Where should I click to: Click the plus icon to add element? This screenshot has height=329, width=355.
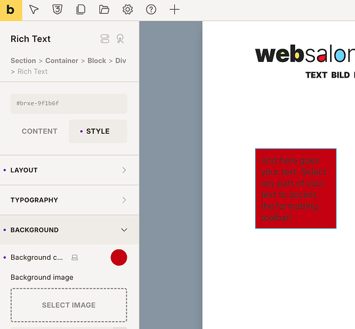click(175, 10)
